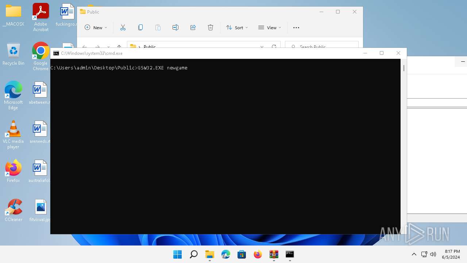Open the Windows Start button
This screenshot has height=263, width=467.
pos(178,254)
